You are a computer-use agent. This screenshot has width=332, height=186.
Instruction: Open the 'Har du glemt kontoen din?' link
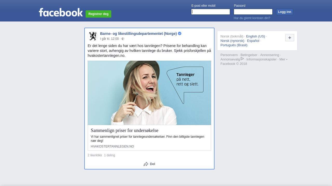[x=252, y=18]
